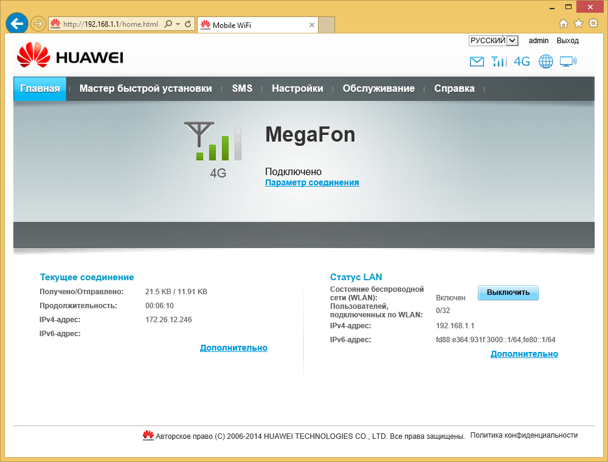
Task: Open the РУССКИЙ language dropdown
Action: [x=493, y=41]
